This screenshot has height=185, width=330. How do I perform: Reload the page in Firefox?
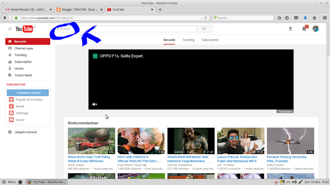click(206, 18)
